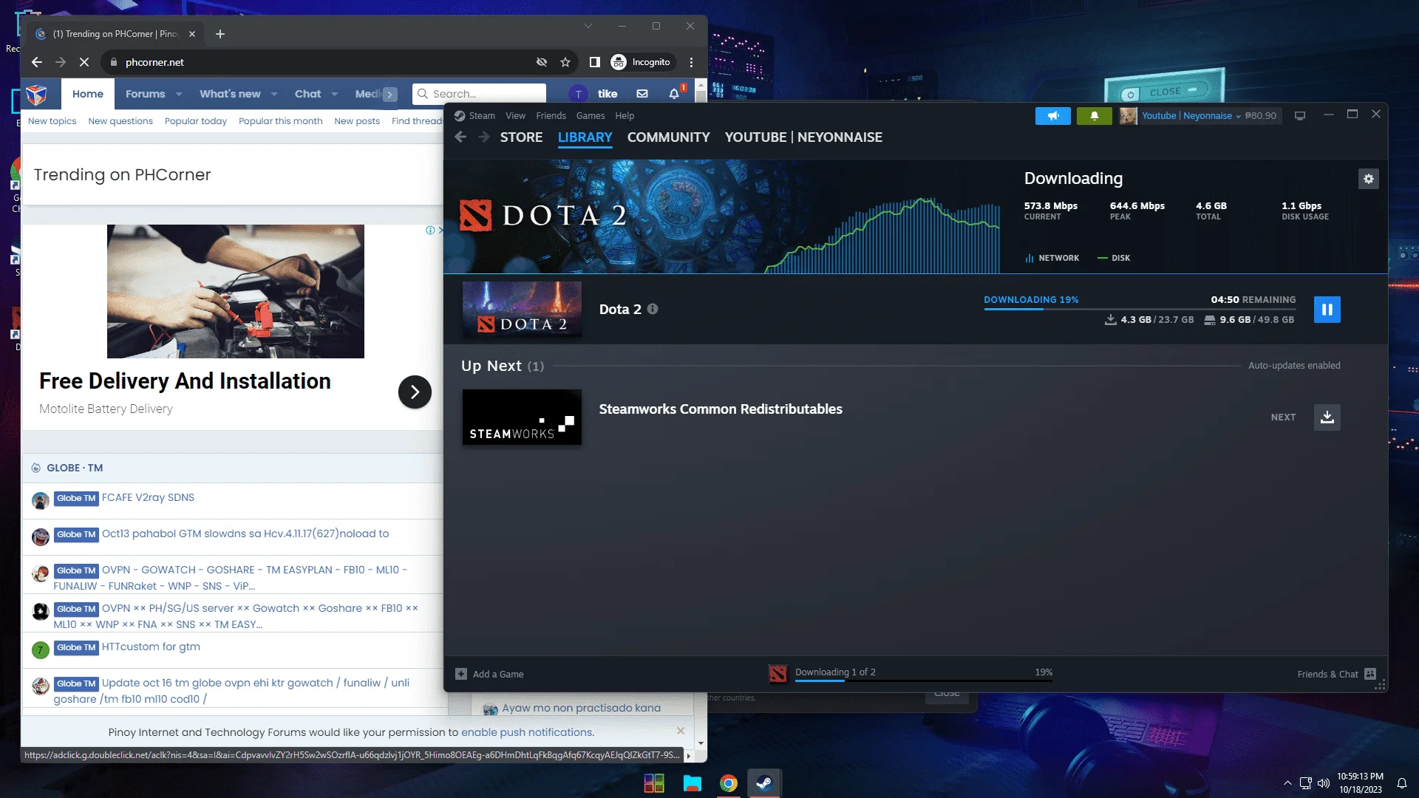1419x798 pixels.
Task: Open New topics link
Action: pyautogui.click(x=52, y=121)
